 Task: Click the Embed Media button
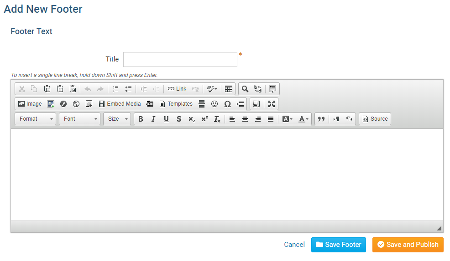pyautogui.click(x=120, y=104)
